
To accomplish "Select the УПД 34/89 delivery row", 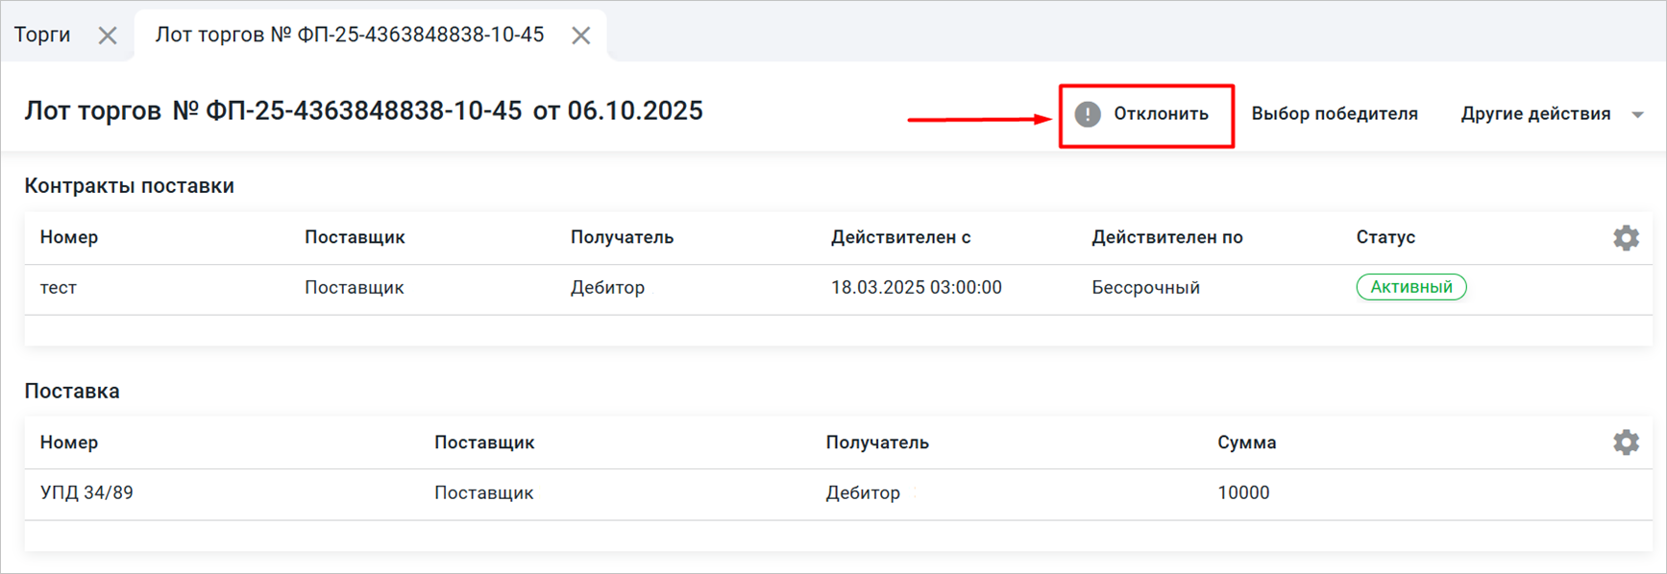I will 86,493.
